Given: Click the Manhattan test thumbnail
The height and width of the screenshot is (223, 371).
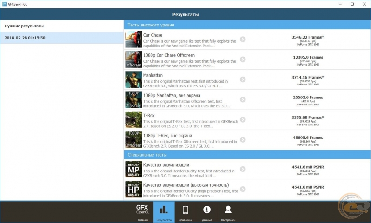Looking at the screenshot, I should 133,79.
